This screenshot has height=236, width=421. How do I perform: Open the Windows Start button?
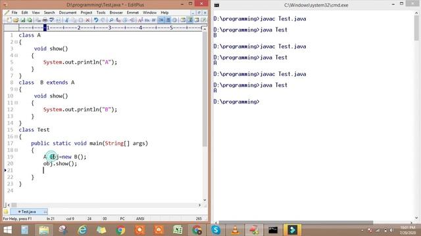pos(7,230)
